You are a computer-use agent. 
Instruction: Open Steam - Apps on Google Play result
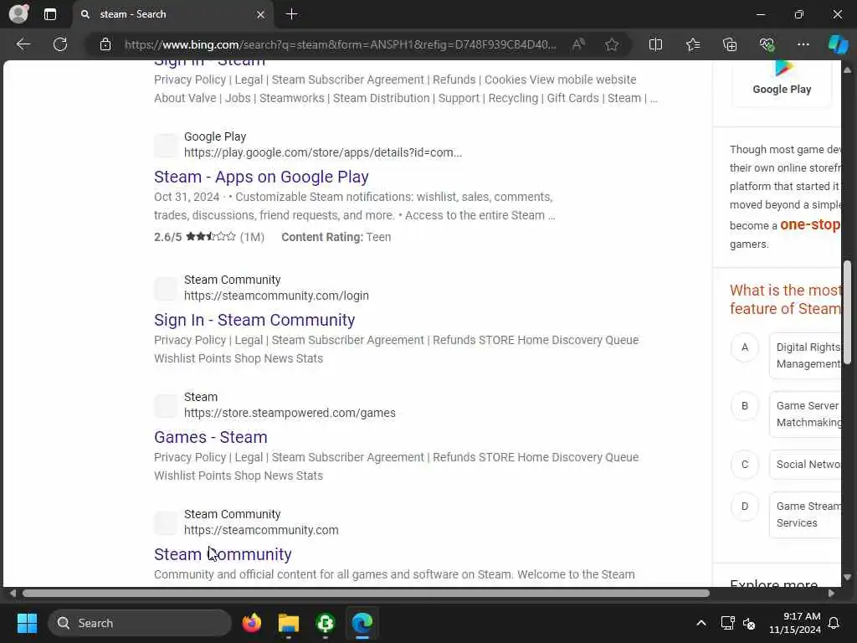pyautogui.click(x=261, y=177)
